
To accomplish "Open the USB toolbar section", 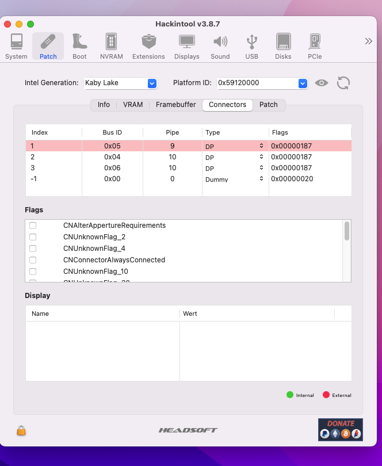I will point(251,47).
